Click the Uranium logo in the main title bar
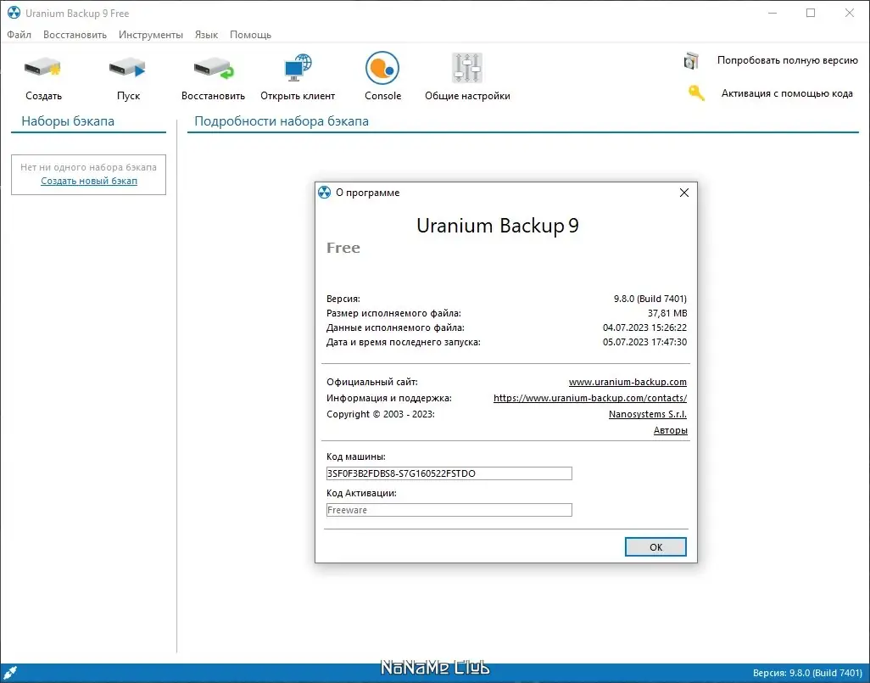The image size is (870, 683). tap(14, 13)
